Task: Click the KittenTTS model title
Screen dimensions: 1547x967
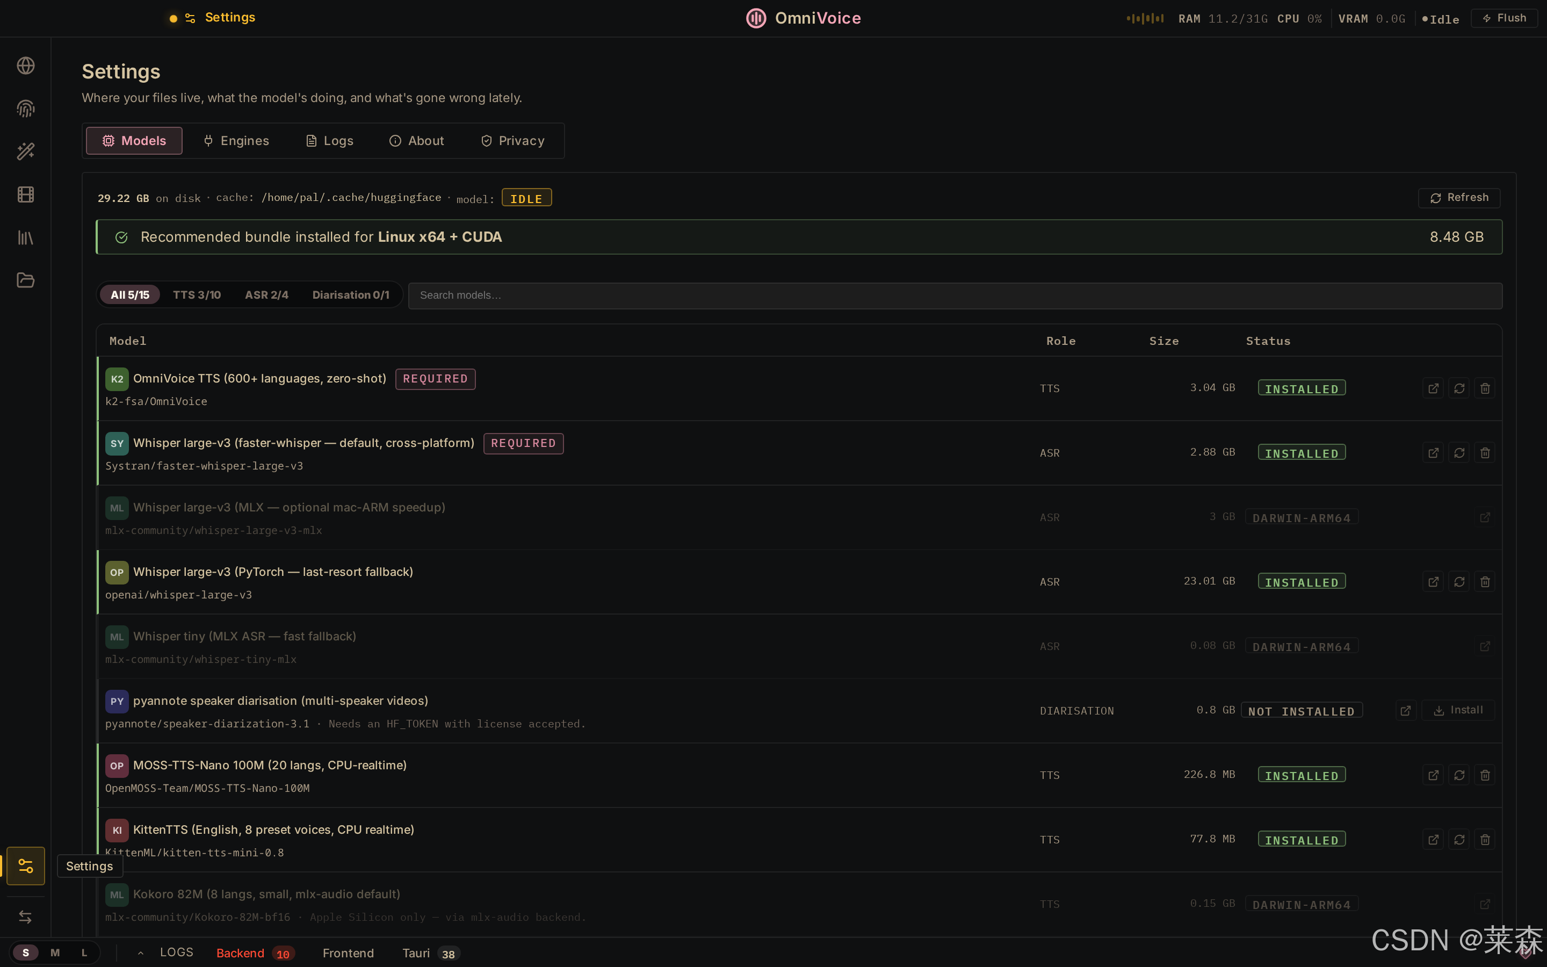Action: 273,829
